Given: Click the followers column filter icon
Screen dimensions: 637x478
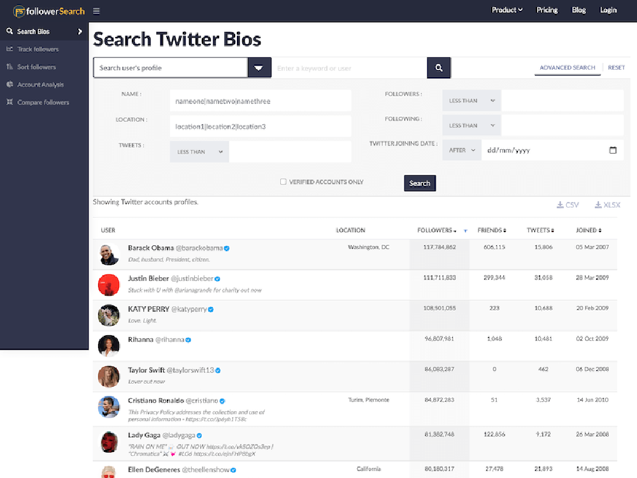Looking at the screenshot, I should click(466, 231).
